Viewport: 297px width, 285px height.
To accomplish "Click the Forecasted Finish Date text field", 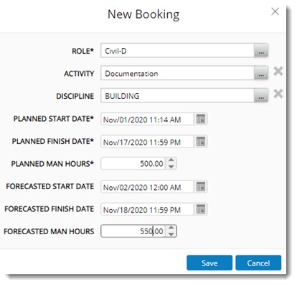I will click(x=147, y=209).
